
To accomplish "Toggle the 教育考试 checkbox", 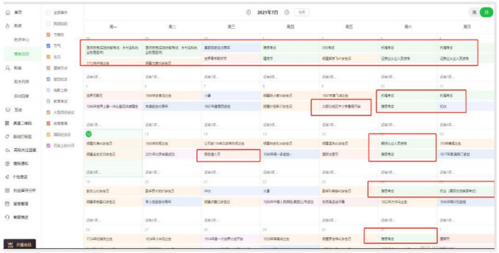I will click(48, 101).
